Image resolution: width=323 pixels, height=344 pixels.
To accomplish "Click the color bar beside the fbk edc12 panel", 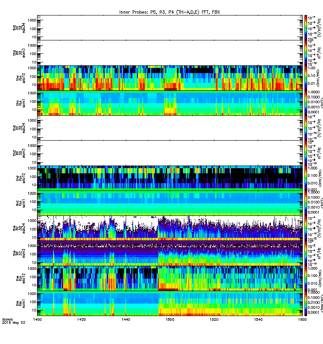I will [x=306, y=278].
